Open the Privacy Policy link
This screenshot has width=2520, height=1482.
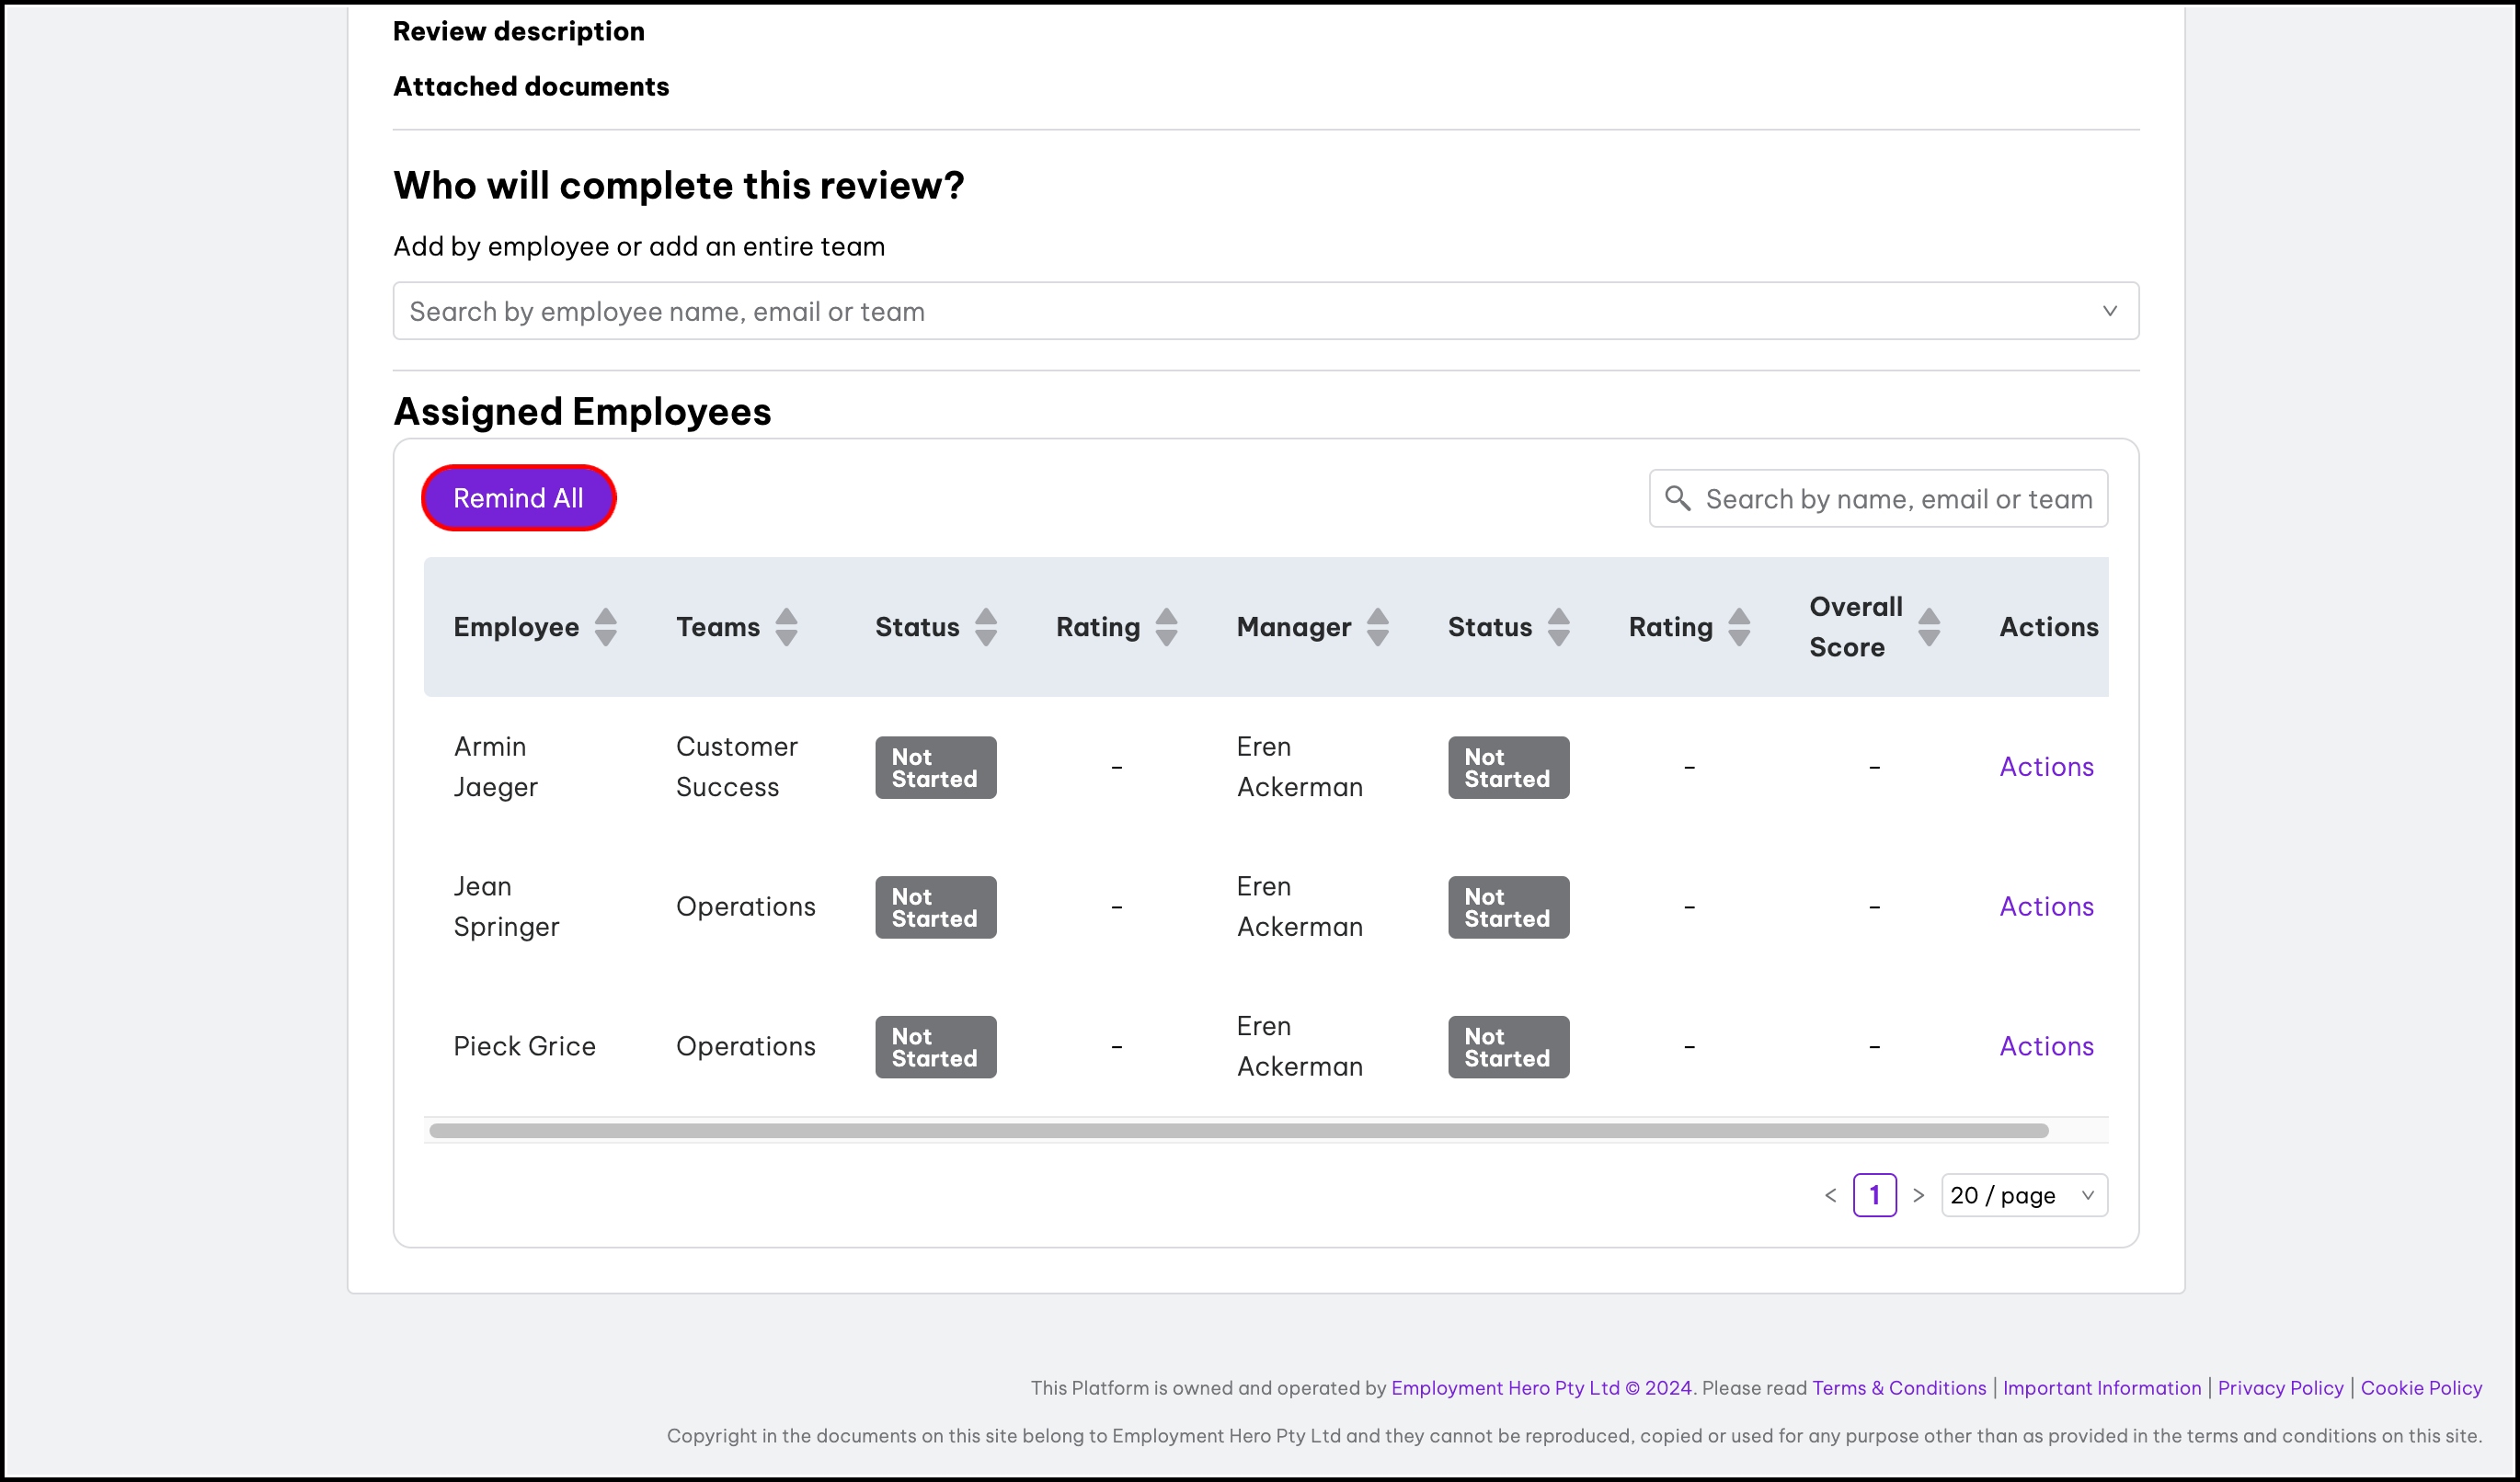point(2280,1388)
